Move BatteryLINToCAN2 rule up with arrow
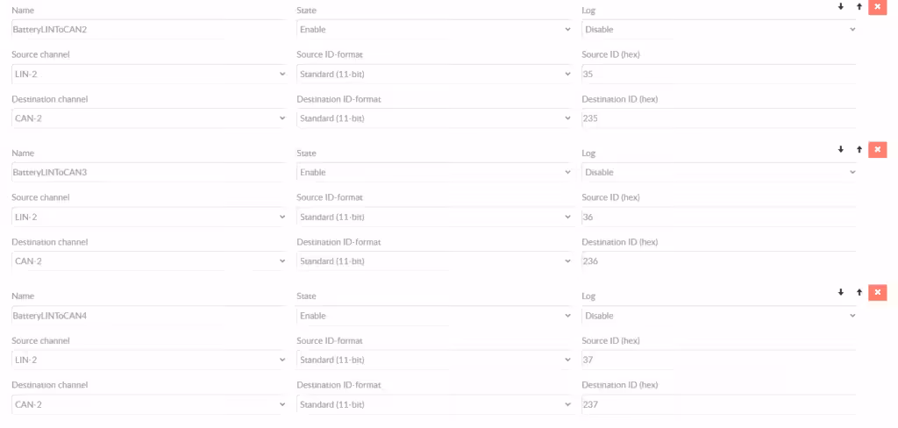Image resolution: width=898 pixels, height=428 pixels. click(859, 7)
